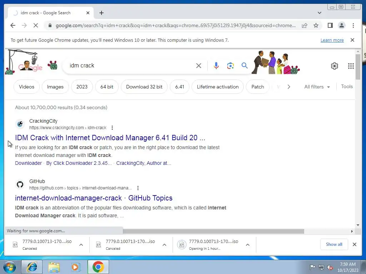Show all downloads

[x=334, y=244]
